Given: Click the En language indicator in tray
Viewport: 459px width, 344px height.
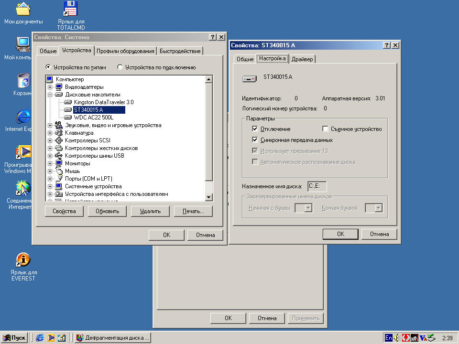Looking at the screenshot, I should tap(388, 338).
